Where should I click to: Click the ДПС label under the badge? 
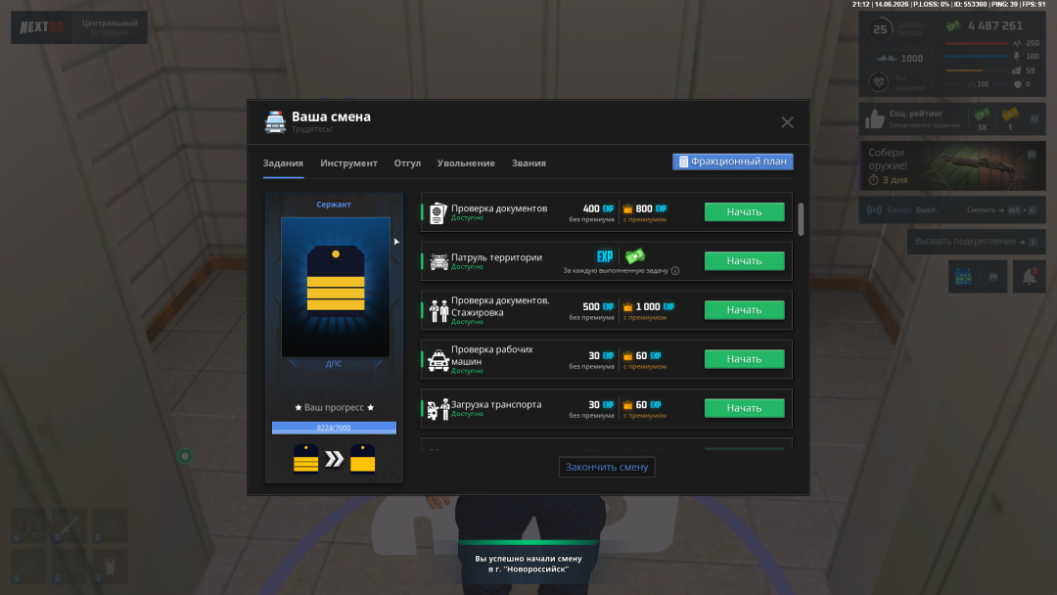coord(334,364)
